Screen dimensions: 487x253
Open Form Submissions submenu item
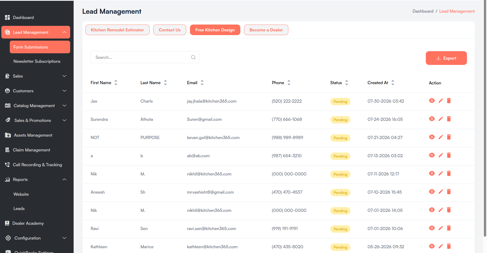40,47
